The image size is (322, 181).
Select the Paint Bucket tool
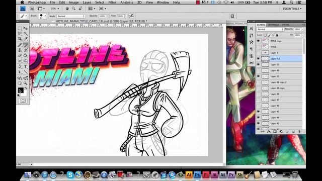26,55
